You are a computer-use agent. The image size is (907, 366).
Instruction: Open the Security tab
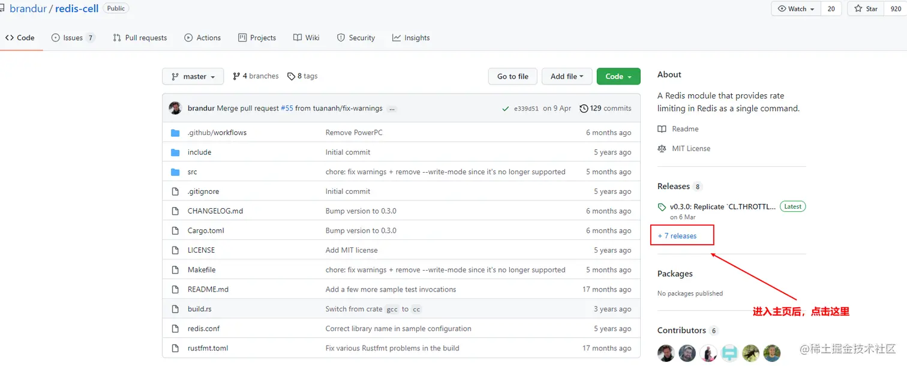(356, 38)
